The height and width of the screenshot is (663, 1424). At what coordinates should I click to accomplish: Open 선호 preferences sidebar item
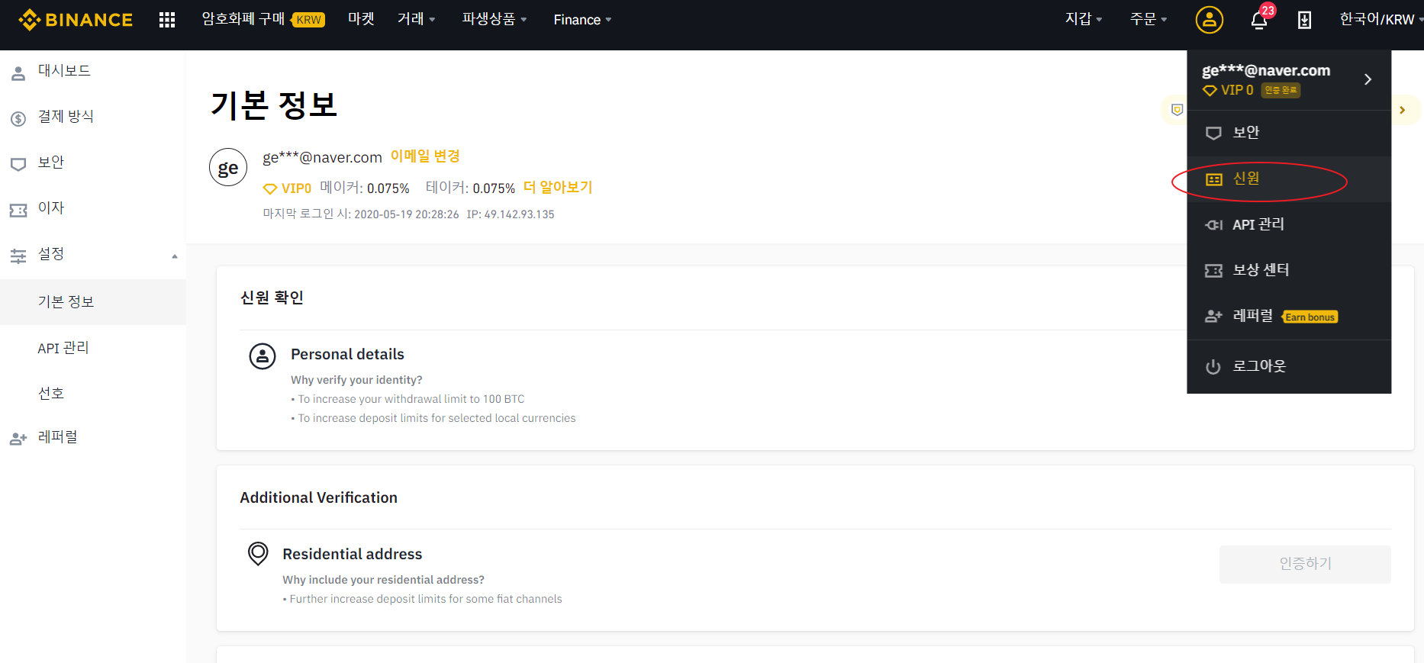point(92,394)
